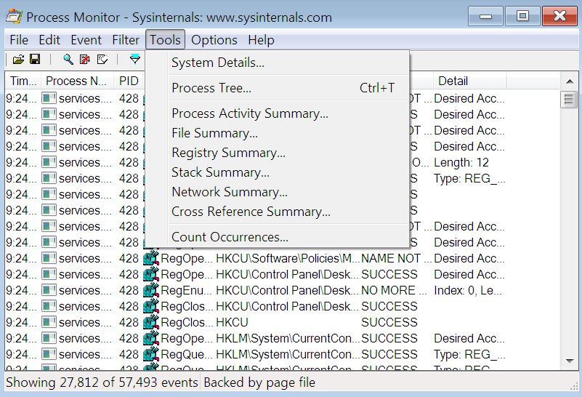Click Ctrl+T shortcut label beside Process Tree

click(x=377, y=88)
